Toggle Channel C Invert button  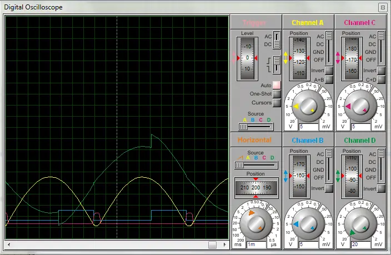381,71
